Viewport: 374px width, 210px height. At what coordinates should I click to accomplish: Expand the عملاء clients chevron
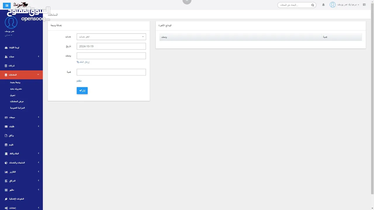39,56
